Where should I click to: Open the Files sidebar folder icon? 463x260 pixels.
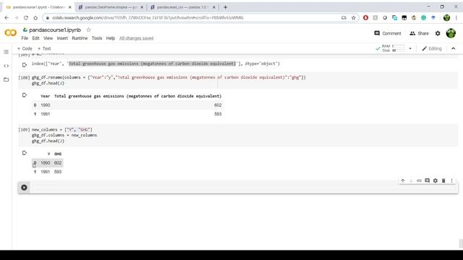click(x=7, y=79)
